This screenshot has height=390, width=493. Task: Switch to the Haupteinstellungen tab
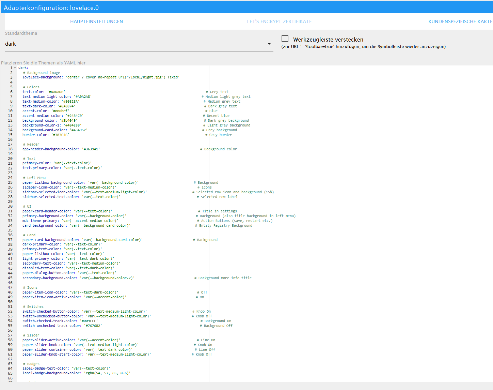[96, 21]
